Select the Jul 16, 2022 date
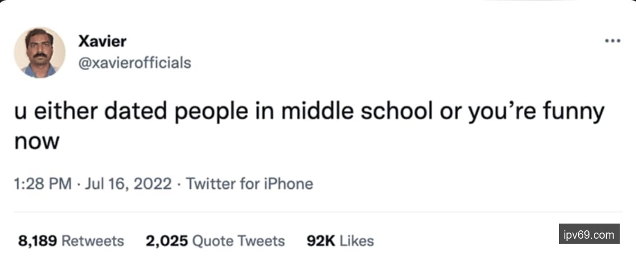This screenshot has height=260, width=636. click(127, 184)
